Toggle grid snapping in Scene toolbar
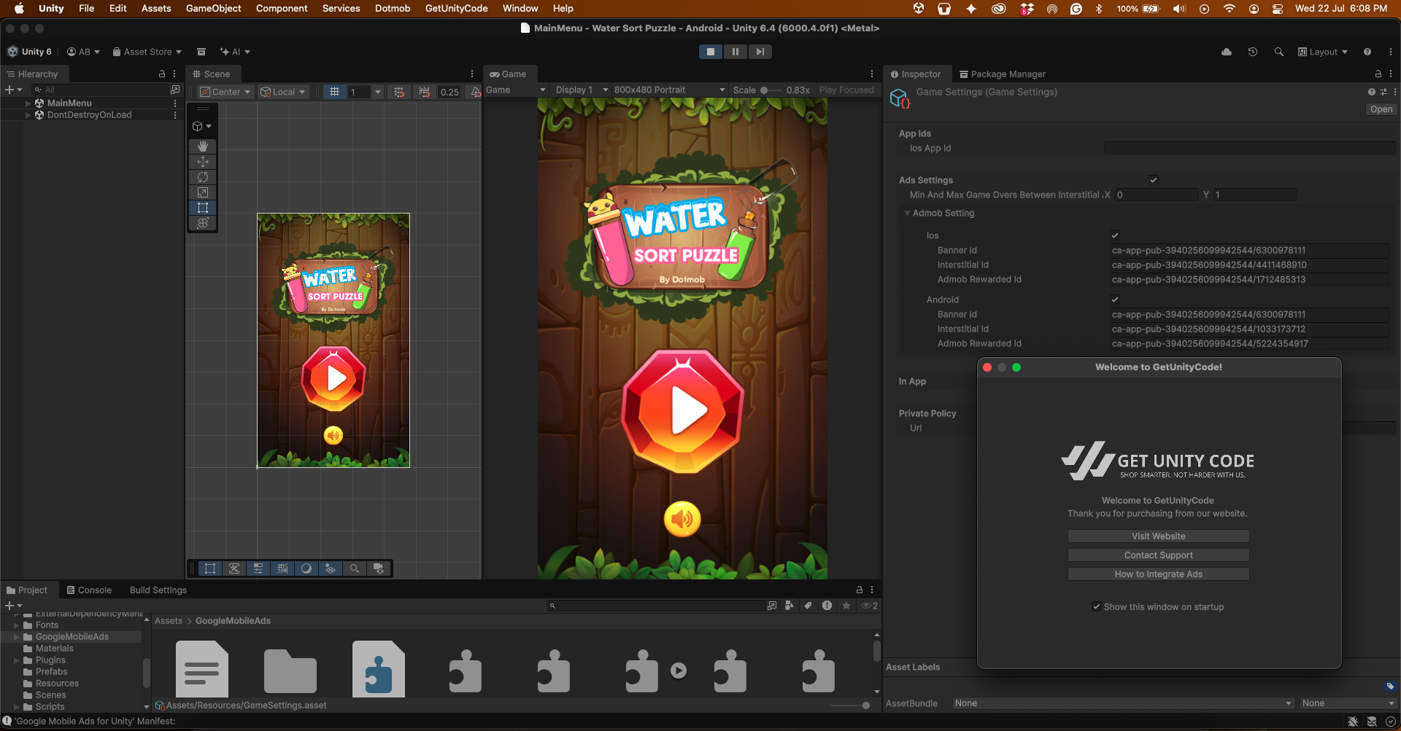This screenshot has width=1401, height=731. click(x=399, y=92)
